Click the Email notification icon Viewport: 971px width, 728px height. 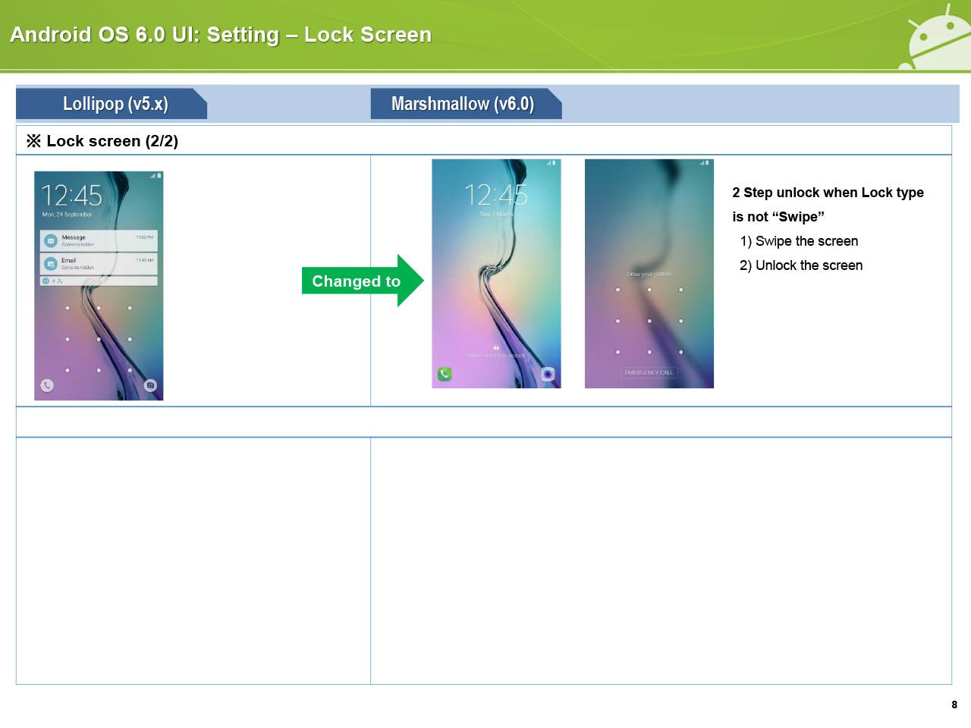click(51, 264)
